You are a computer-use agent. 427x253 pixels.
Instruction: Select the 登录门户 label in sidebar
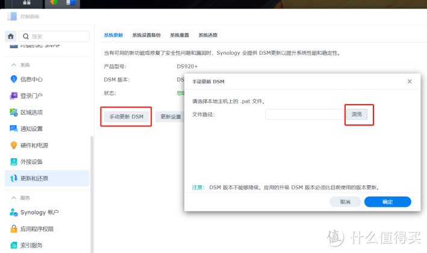point(31,96)
